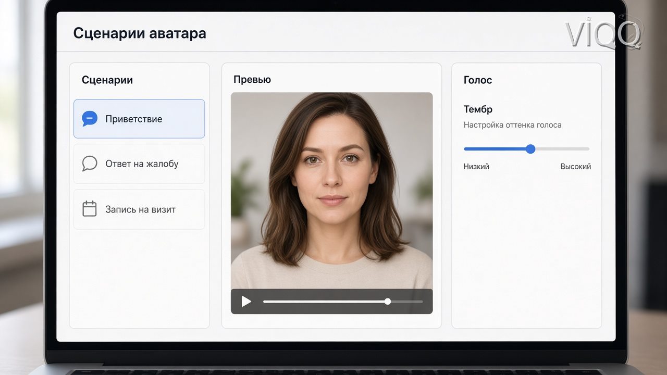667x375 pixels.
Task: Click the Сценарии аватара page title
Action: pos(140,33)
